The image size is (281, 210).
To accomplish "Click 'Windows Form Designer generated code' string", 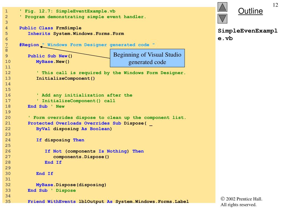I will pos(98,45).
